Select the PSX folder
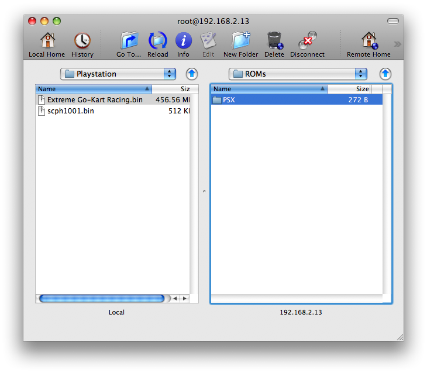Image resolution: width=427 pixels, height=373 pixels. (228, 100)
